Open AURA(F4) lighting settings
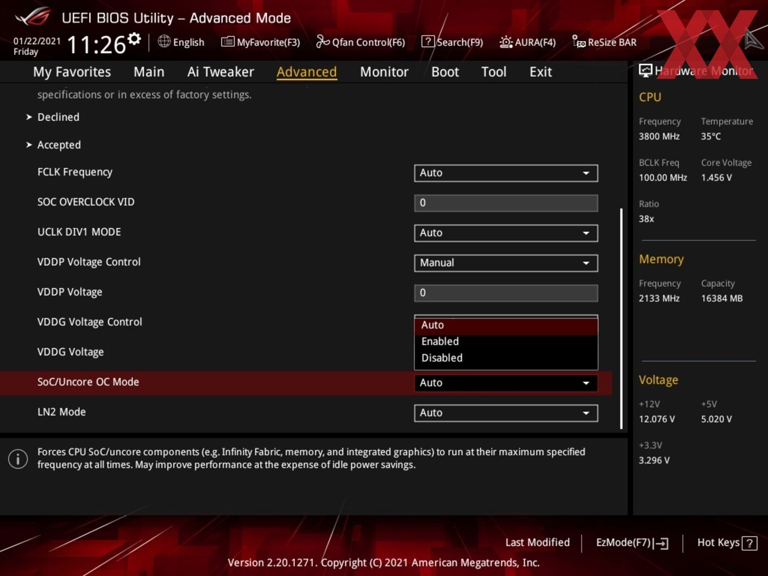Viewport: 768px width, 576px height. tap(527, 42)
